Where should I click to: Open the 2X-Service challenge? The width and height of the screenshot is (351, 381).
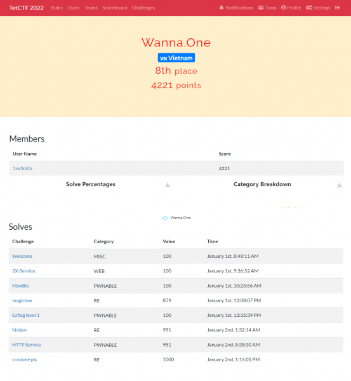pyautogui.click(x=23, y=271)
